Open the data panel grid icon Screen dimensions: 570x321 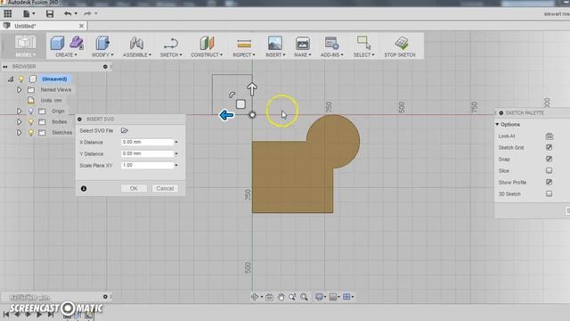pyautogui.click(x=8, y=14)
